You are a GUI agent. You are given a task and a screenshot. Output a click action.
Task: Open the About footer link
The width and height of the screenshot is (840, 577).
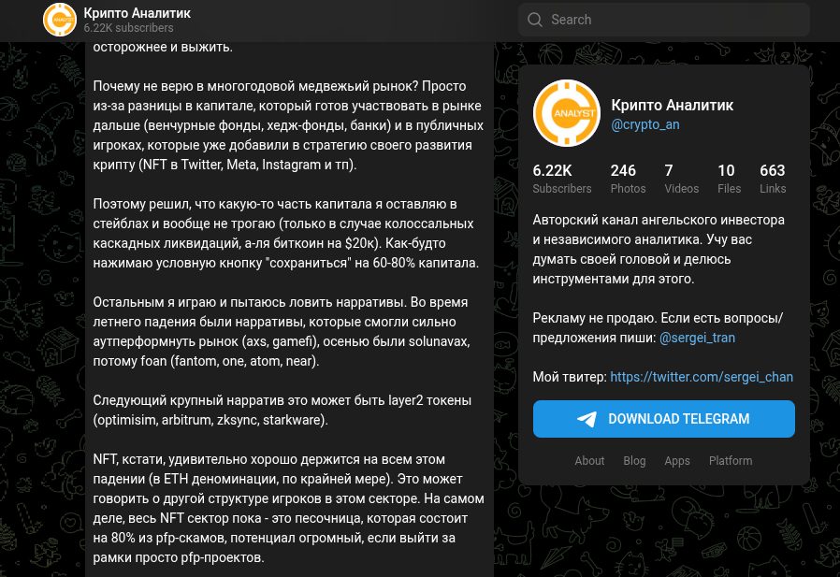(x=589, y=461)
